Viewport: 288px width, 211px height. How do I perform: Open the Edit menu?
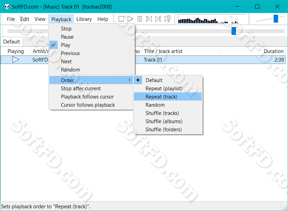[x=25, y=19]
